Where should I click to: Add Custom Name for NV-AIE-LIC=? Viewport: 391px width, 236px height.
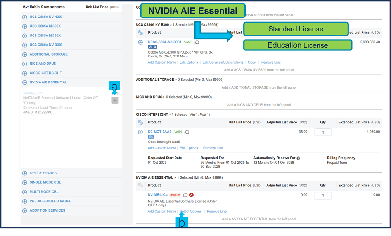(x=162, y=212)
